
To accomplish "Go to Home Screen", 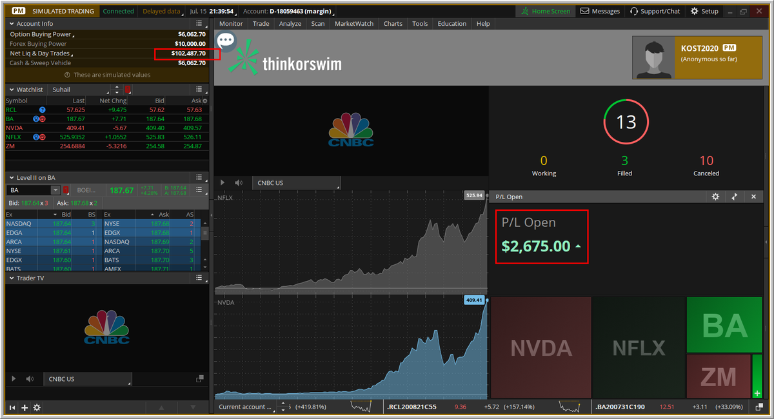I will click(x=546, y=11).
